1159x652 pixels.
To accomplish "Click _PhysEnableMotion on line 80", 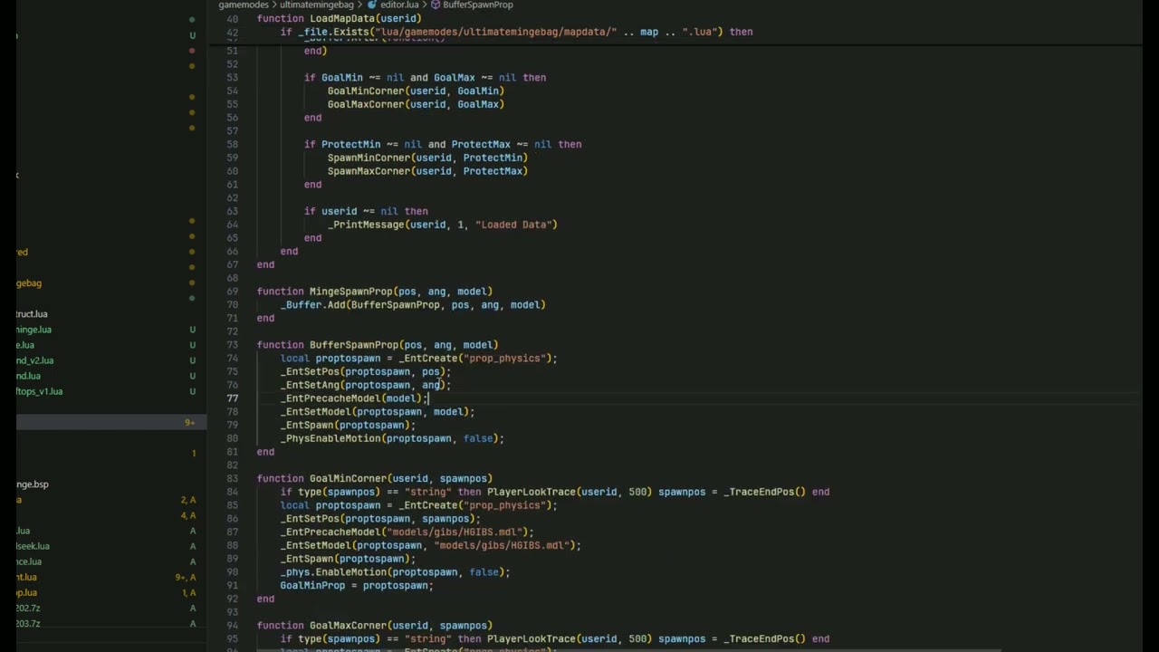I will [330, 438].
